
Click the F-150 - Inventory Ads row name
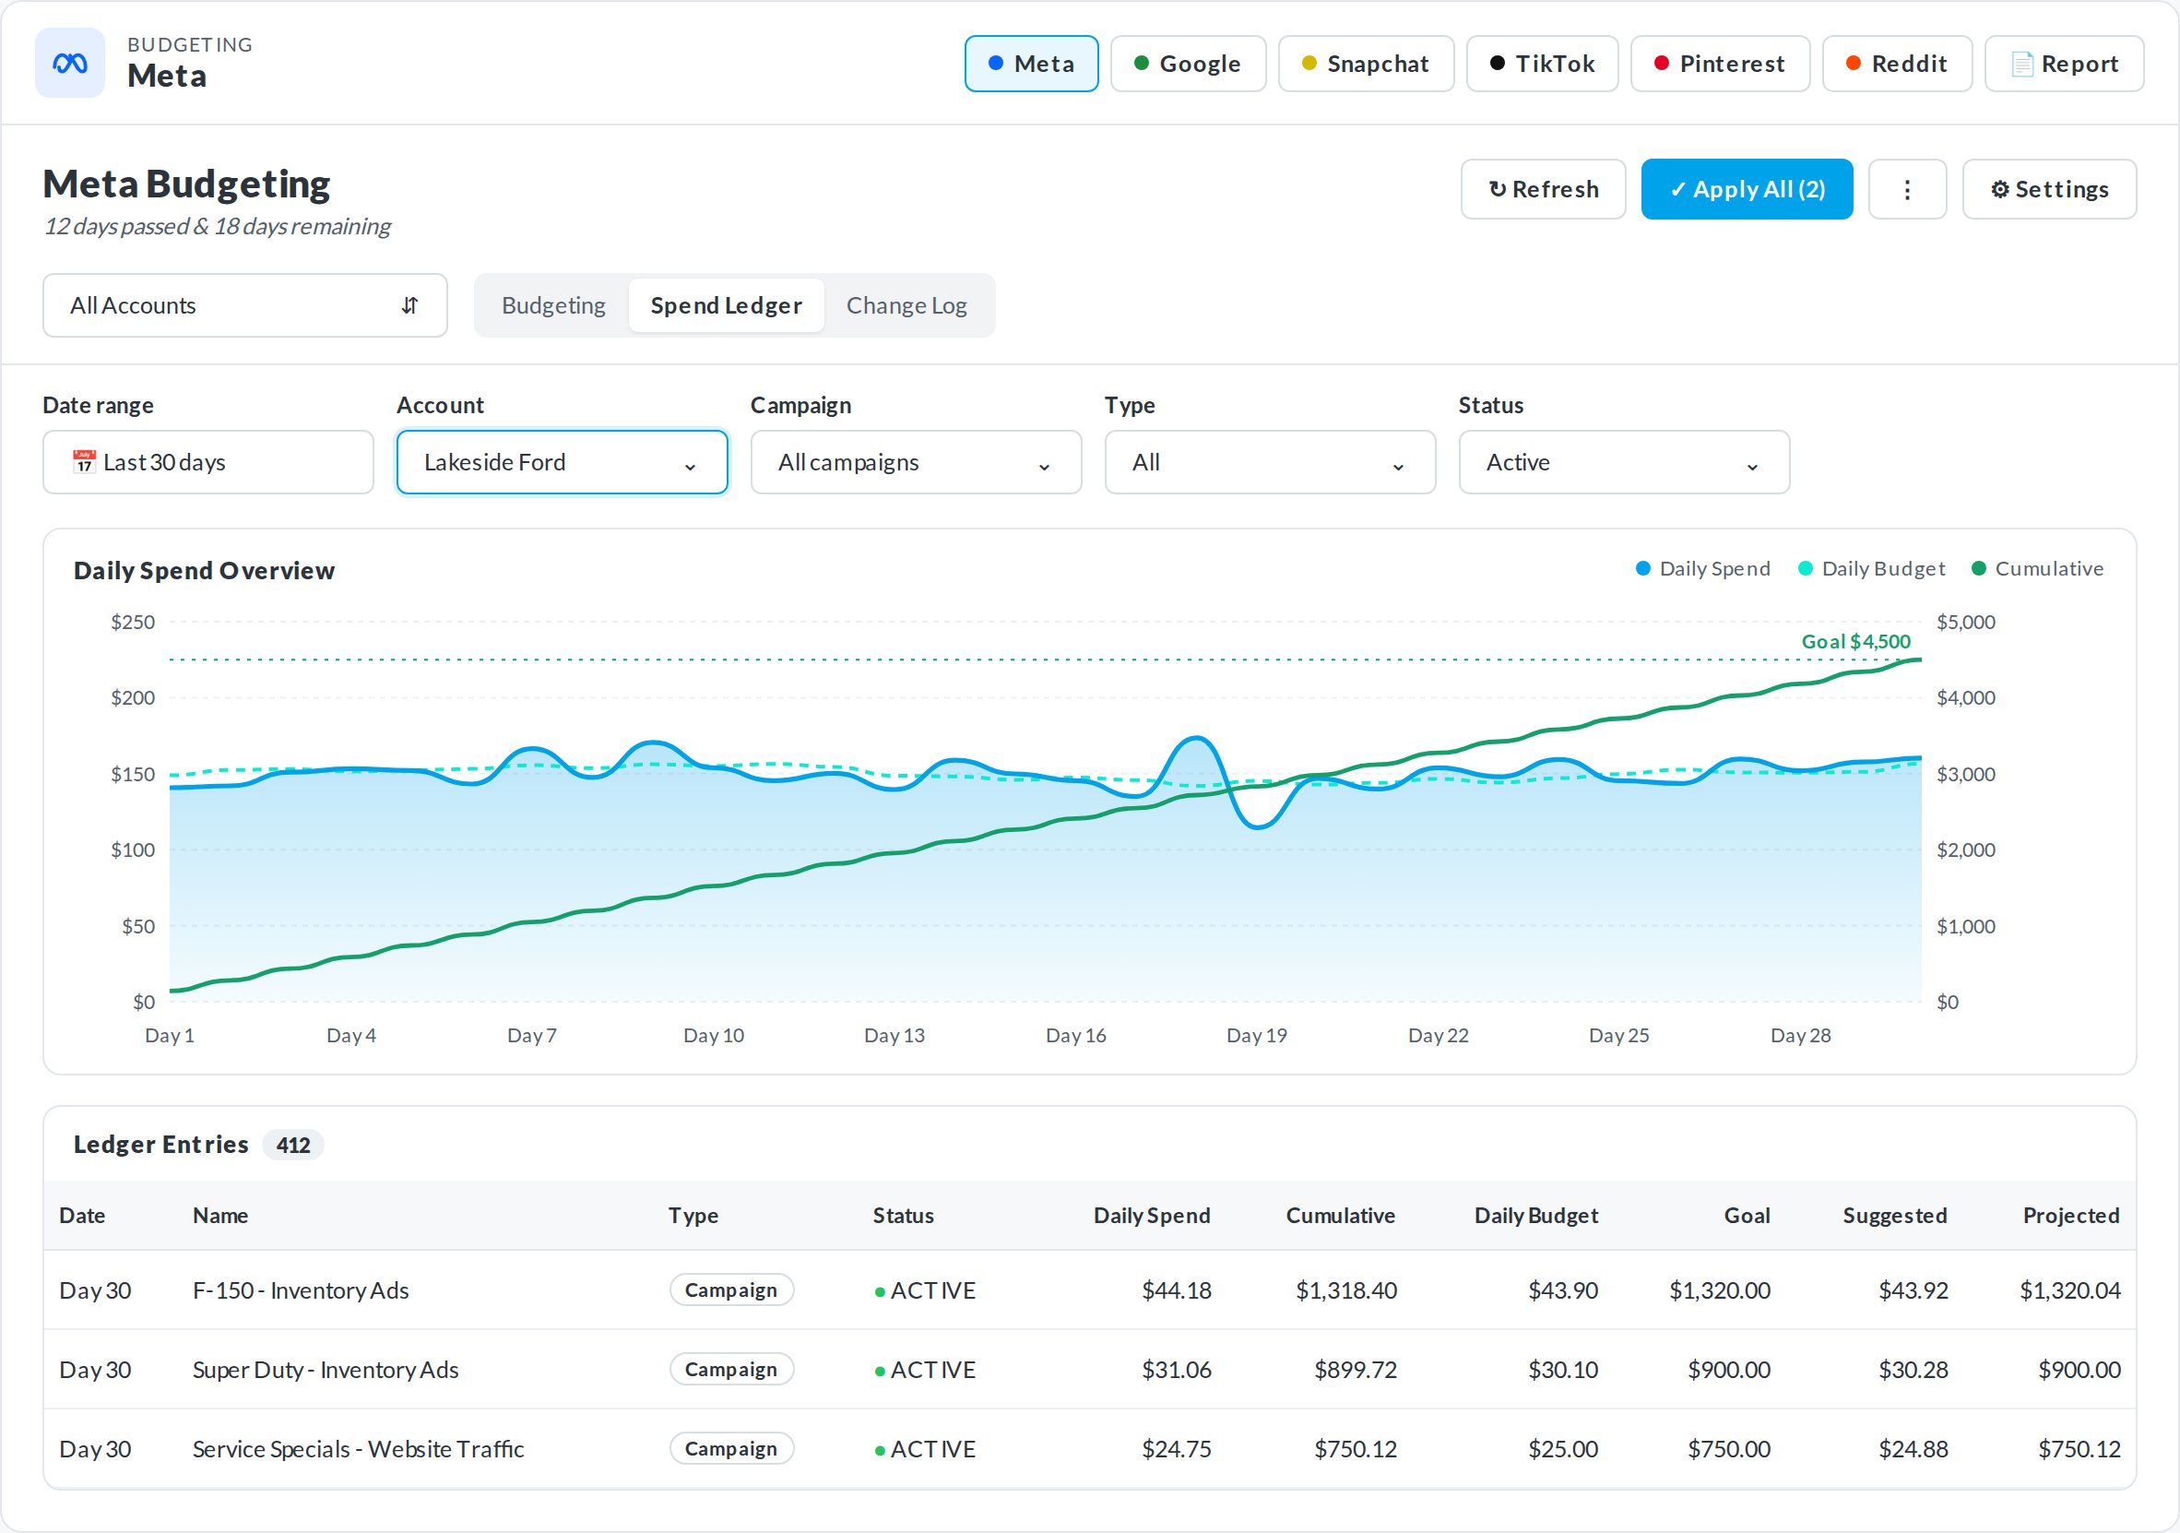[x=300, y=1289]
